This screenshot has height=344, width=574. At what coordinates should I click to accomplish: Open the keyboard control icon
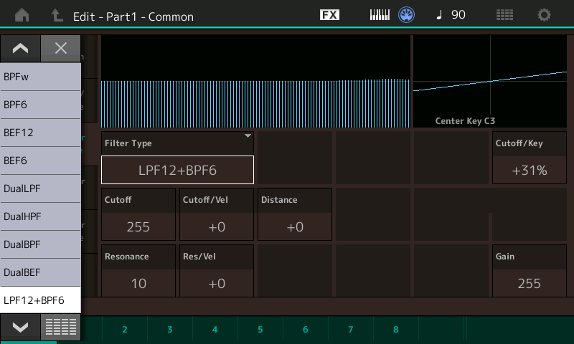coord(380,15)
